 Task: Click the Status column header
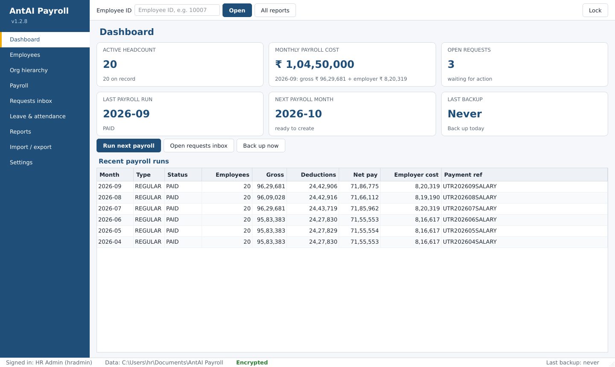[x=183, y=175]
